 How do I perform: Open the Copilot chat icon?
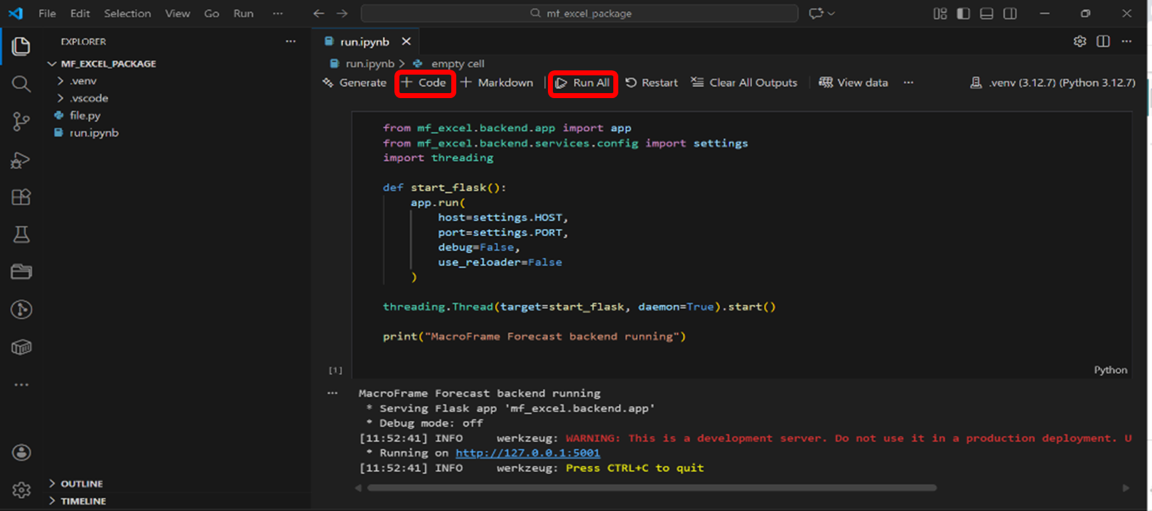[x=816, y=14]
